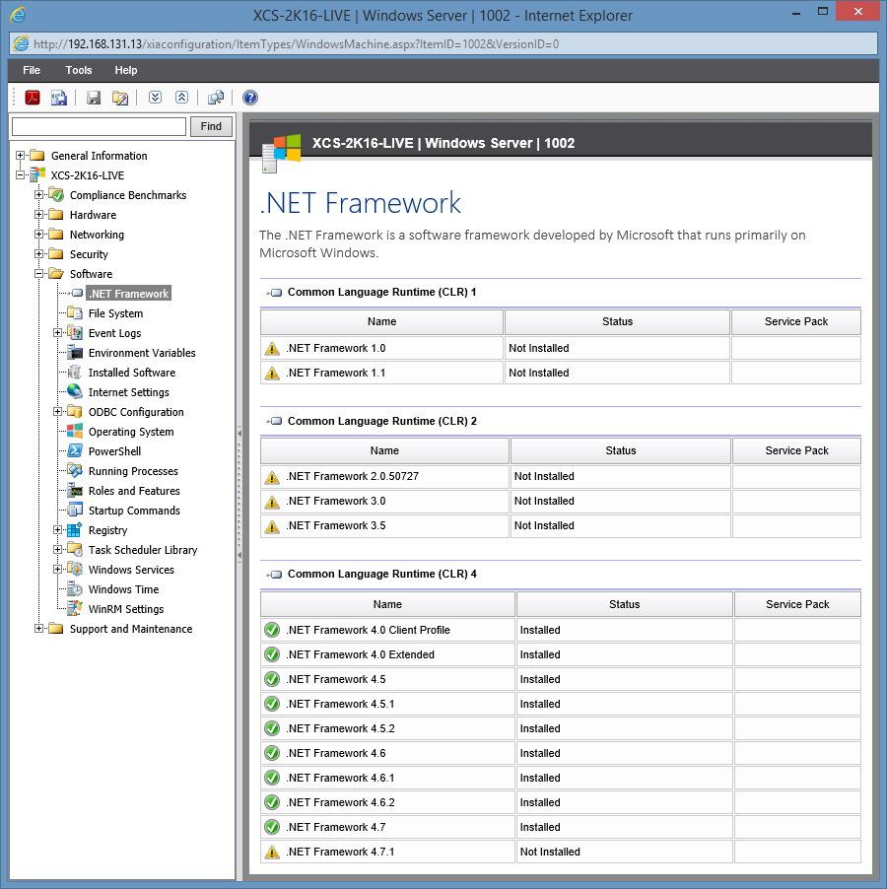Viewport: 887px width, 889px height.
Task: Click the Installed Software tree icon
Action: pyautogui.click(x=75, y=373)
